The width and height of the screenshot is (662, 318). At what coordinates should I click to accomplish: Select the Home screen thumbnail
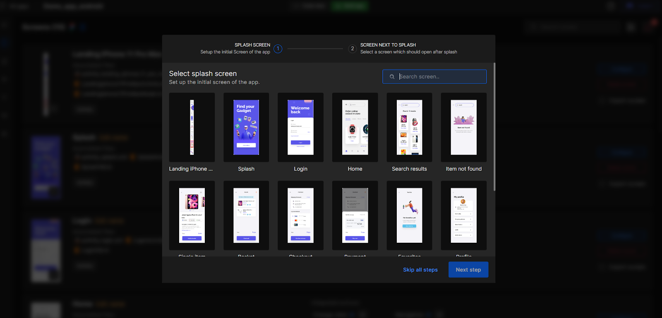pos(355,127)
